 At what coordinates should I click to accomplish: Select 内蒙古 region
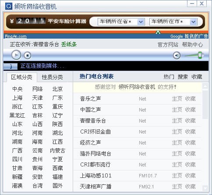point(57,151)
